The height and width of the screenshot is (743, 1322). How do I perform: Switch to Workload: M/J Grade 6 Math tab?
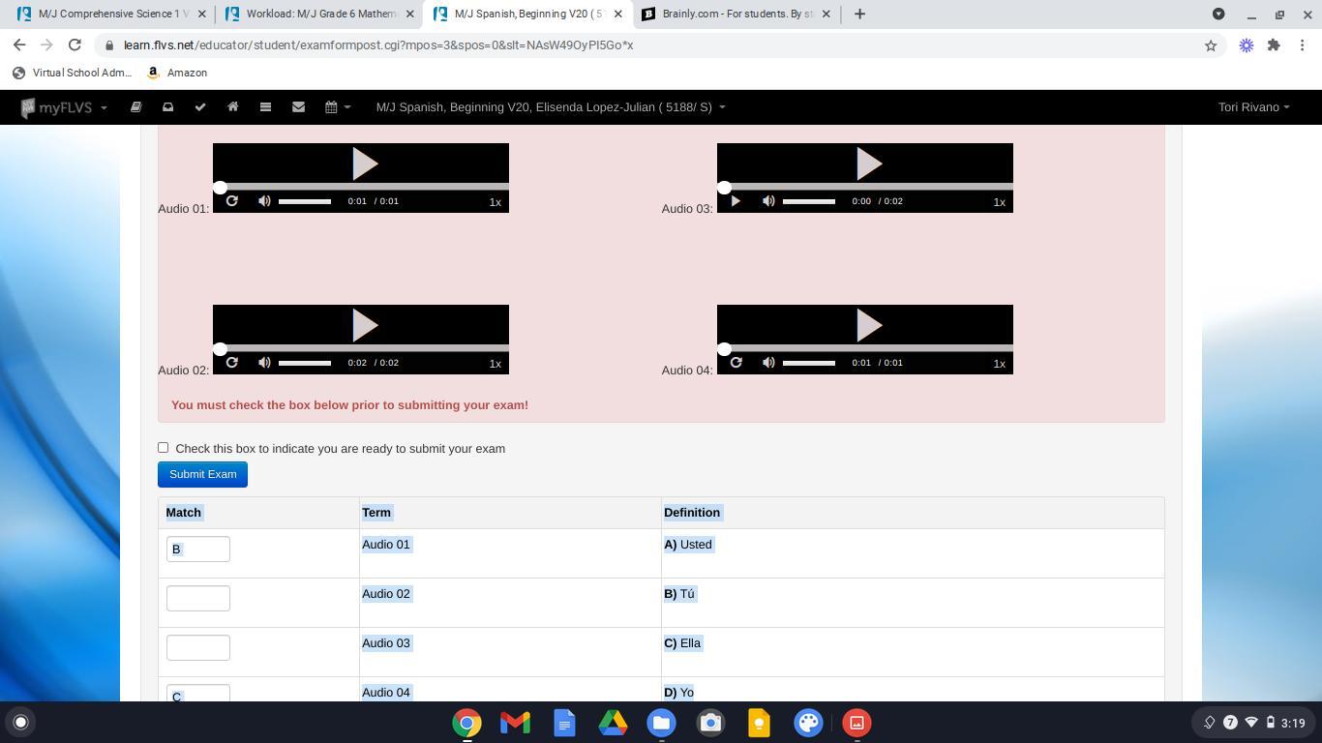click(317, 15)
